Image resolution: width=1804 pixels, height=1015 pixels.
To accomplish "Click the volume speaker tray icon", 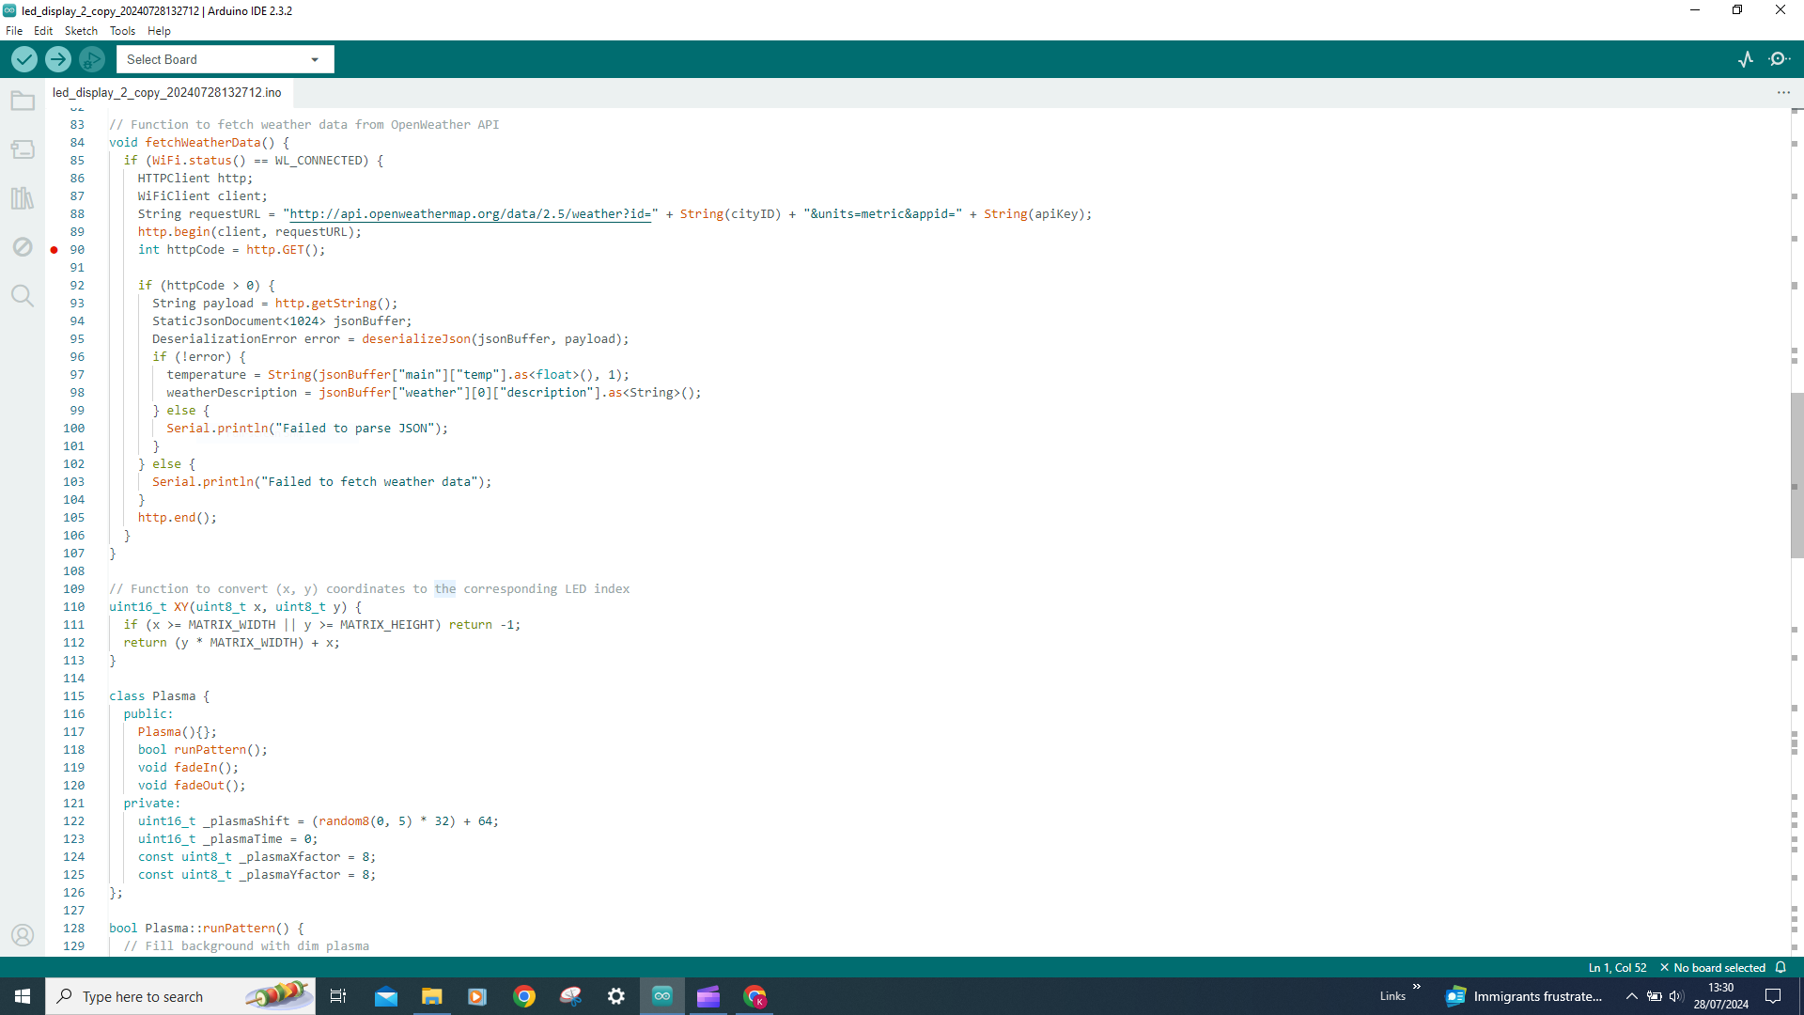I will tap(1676, 996).
